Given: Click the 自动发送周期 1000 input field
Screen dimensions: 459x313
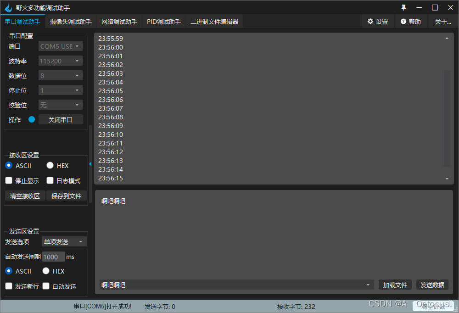Looking at the screenshot, I should click(x=54, y=257).
